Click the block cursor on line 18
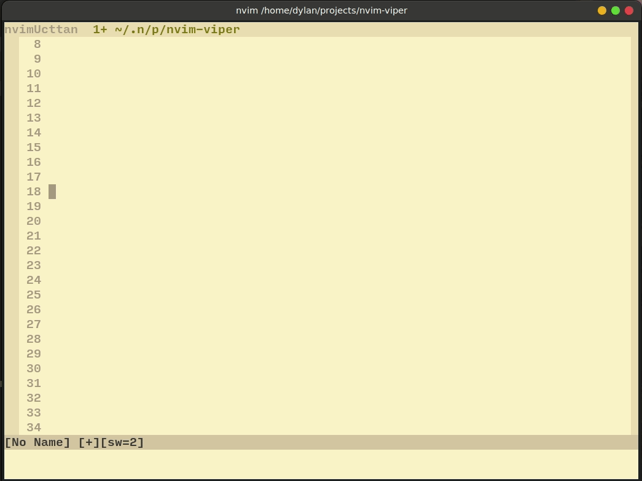This screenshot has height=481, width=642. click(52, 192)
